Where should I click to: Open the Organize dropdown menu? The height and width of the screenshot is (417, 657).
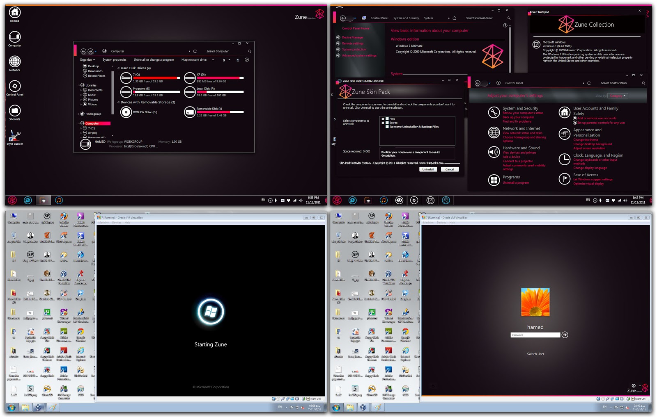point(87,59)
